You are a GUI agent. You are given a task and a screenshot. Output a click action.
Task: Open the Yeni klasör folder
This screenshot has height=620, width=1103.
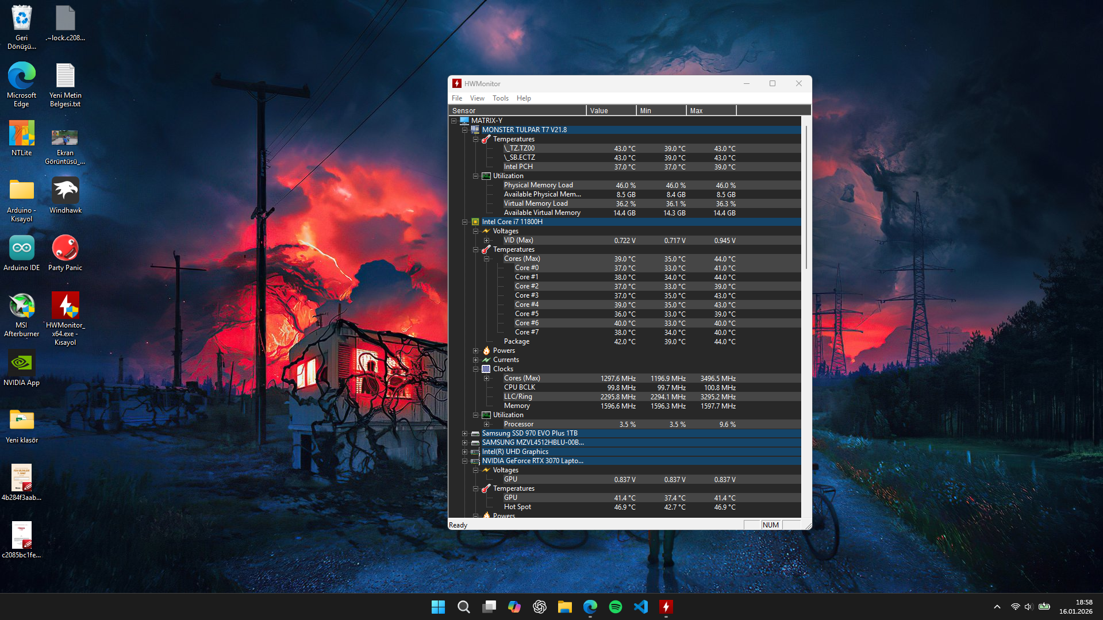click(22, 425)
